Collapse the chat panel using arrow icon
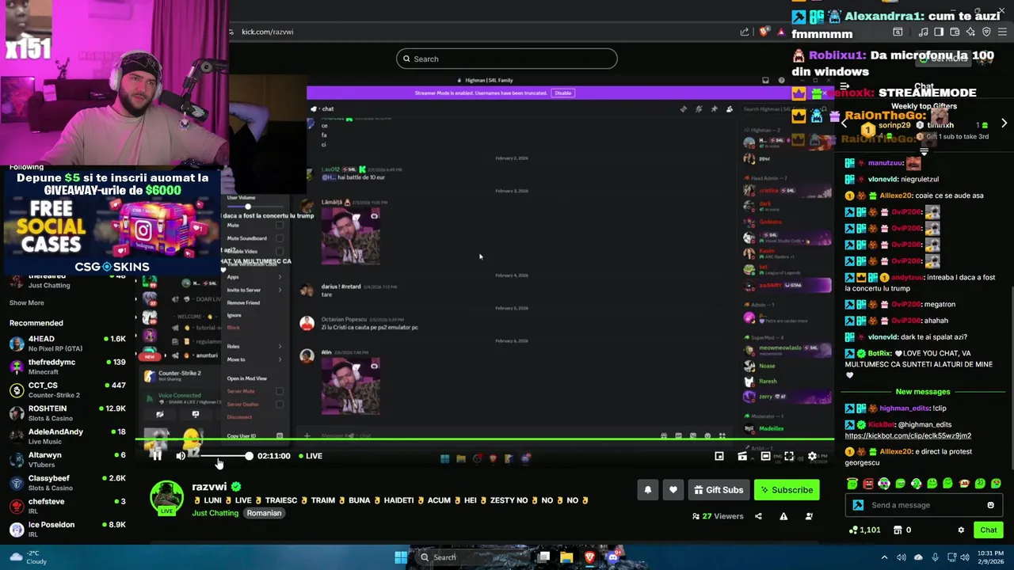Screen dimensions: 1014x570 [844, 86]
